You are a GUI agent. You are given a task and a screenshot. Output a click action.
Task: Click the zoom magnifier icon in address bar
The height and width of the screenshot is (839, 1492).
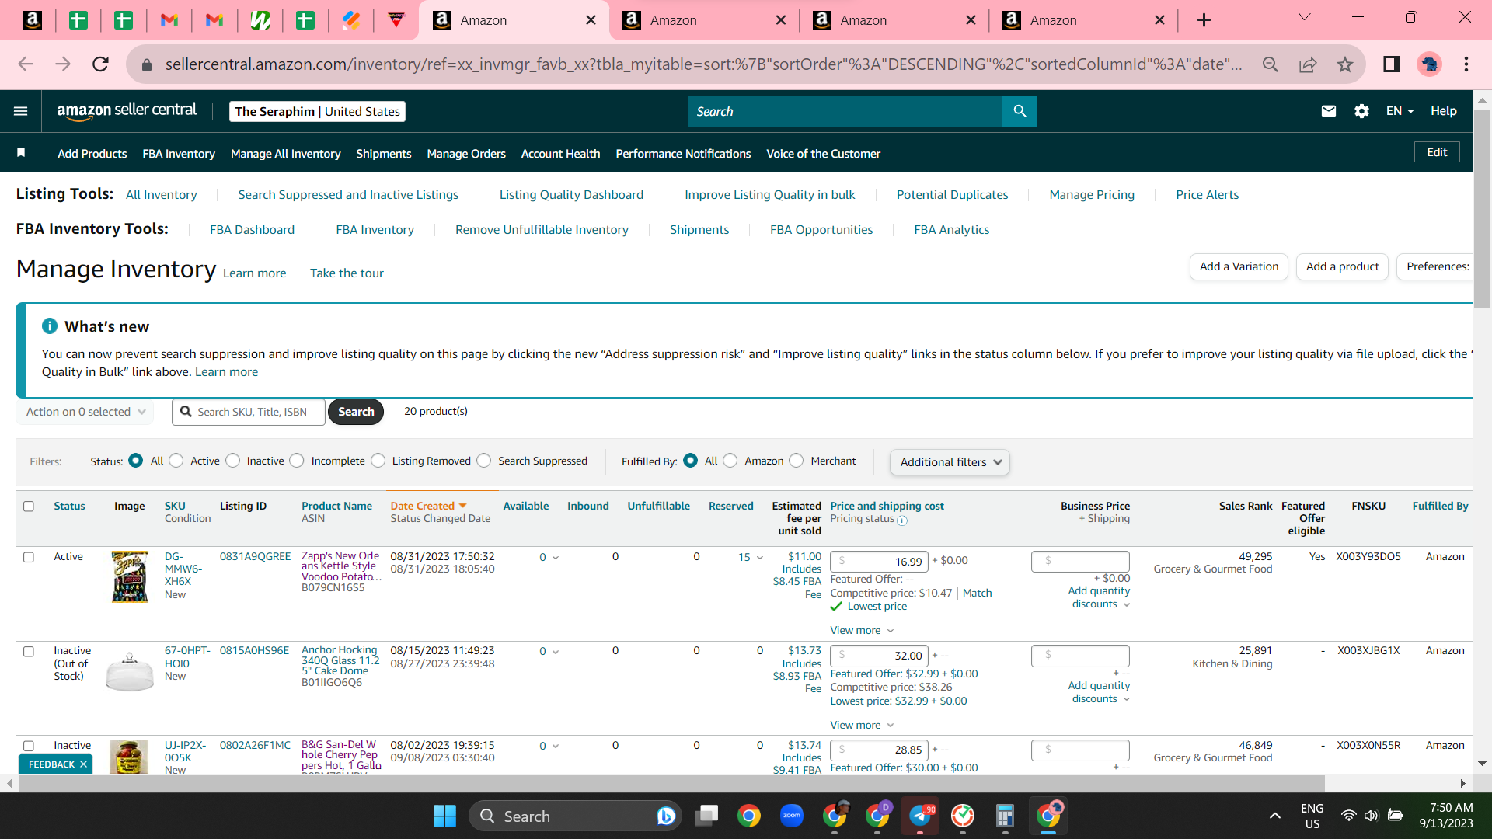(1271, 64)
